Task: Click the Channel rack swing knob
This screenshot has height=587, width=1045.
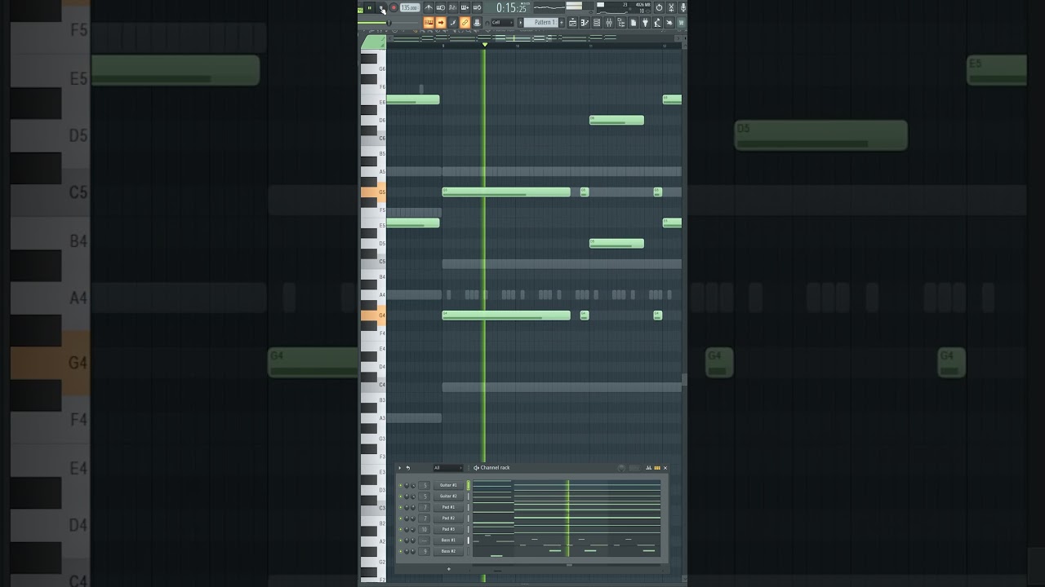Action: click(621, 468)
